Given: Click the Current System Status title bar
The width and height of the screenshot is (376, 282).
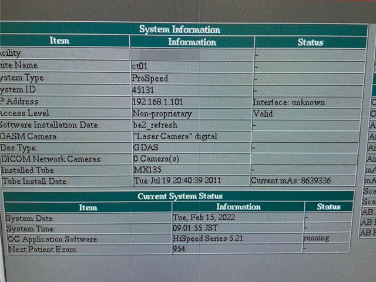Looking at the screenshot, I should [x=179, y=196].
